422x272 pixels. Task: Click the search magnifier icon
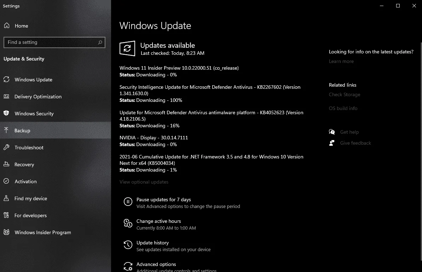point(100,42)
